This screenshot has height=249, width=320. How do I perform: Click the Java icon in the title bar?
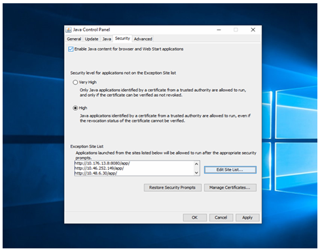pyautogui.click(x=69, y=29)
